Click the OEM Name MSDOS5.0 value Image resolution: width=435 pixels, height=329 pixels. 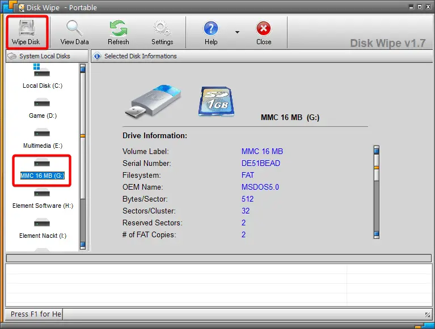click(x=260, y=187)
